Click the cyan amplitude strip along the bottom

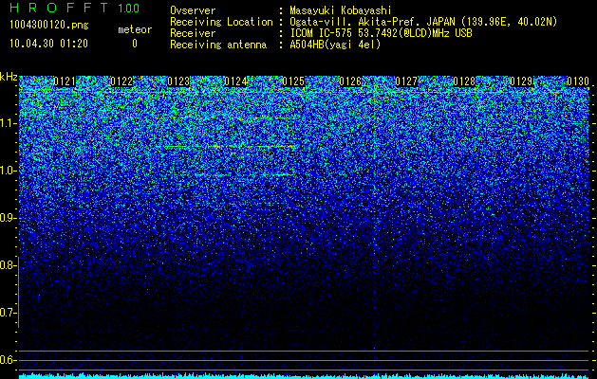(305, 376)
